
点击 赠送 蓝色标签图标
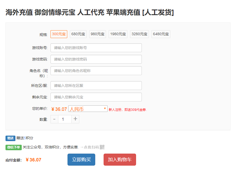pos(11,138)
